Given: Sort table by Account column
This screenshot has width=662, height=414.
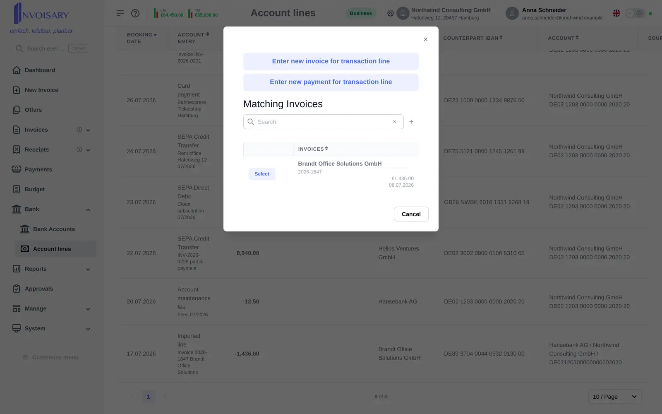Looking at the screenshot, I should (x=563, y=38).
